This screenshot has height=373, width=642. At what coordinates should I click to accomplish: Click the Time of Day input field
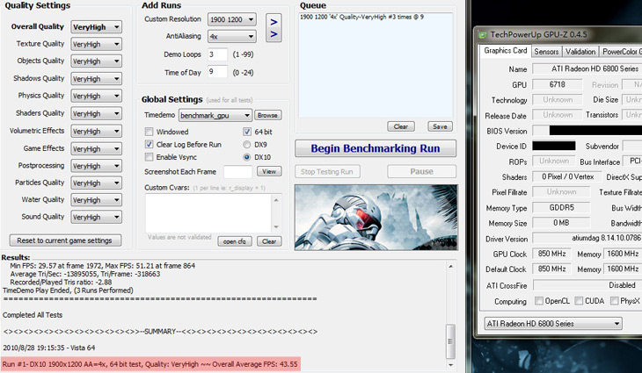click(x=217, y=72)
